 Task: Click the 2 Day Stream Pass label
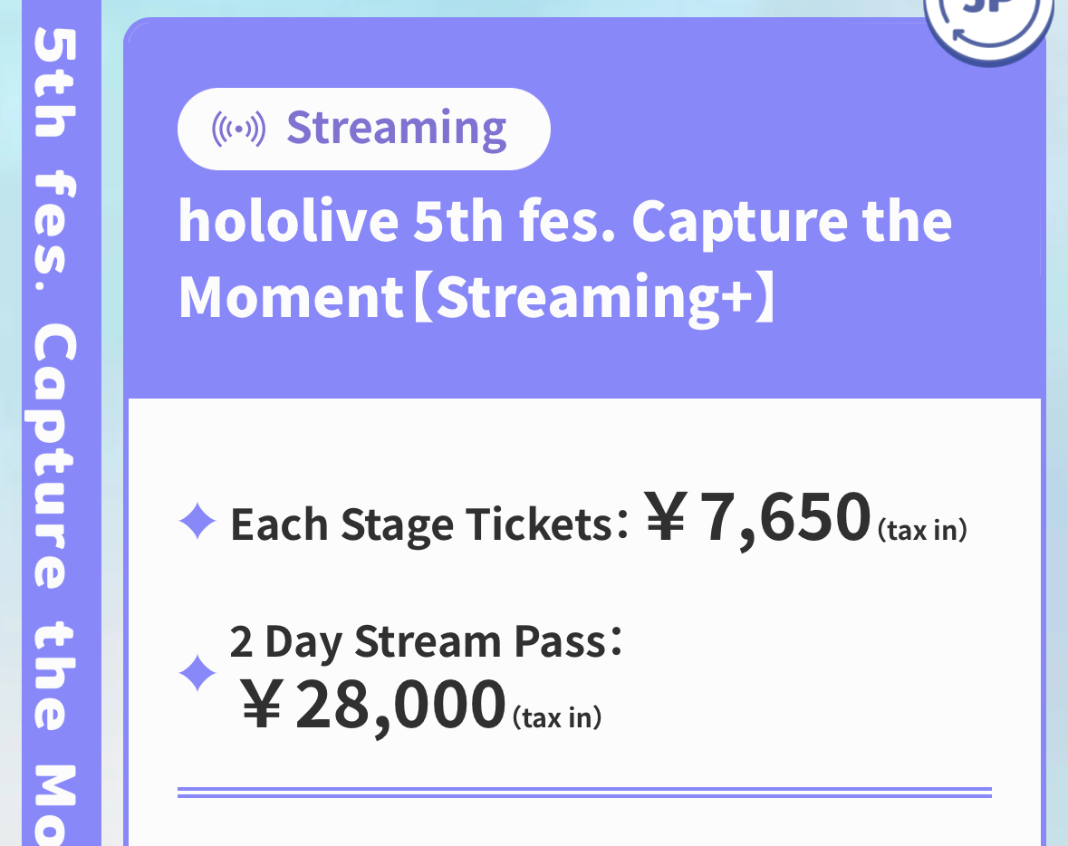(427, 641)
